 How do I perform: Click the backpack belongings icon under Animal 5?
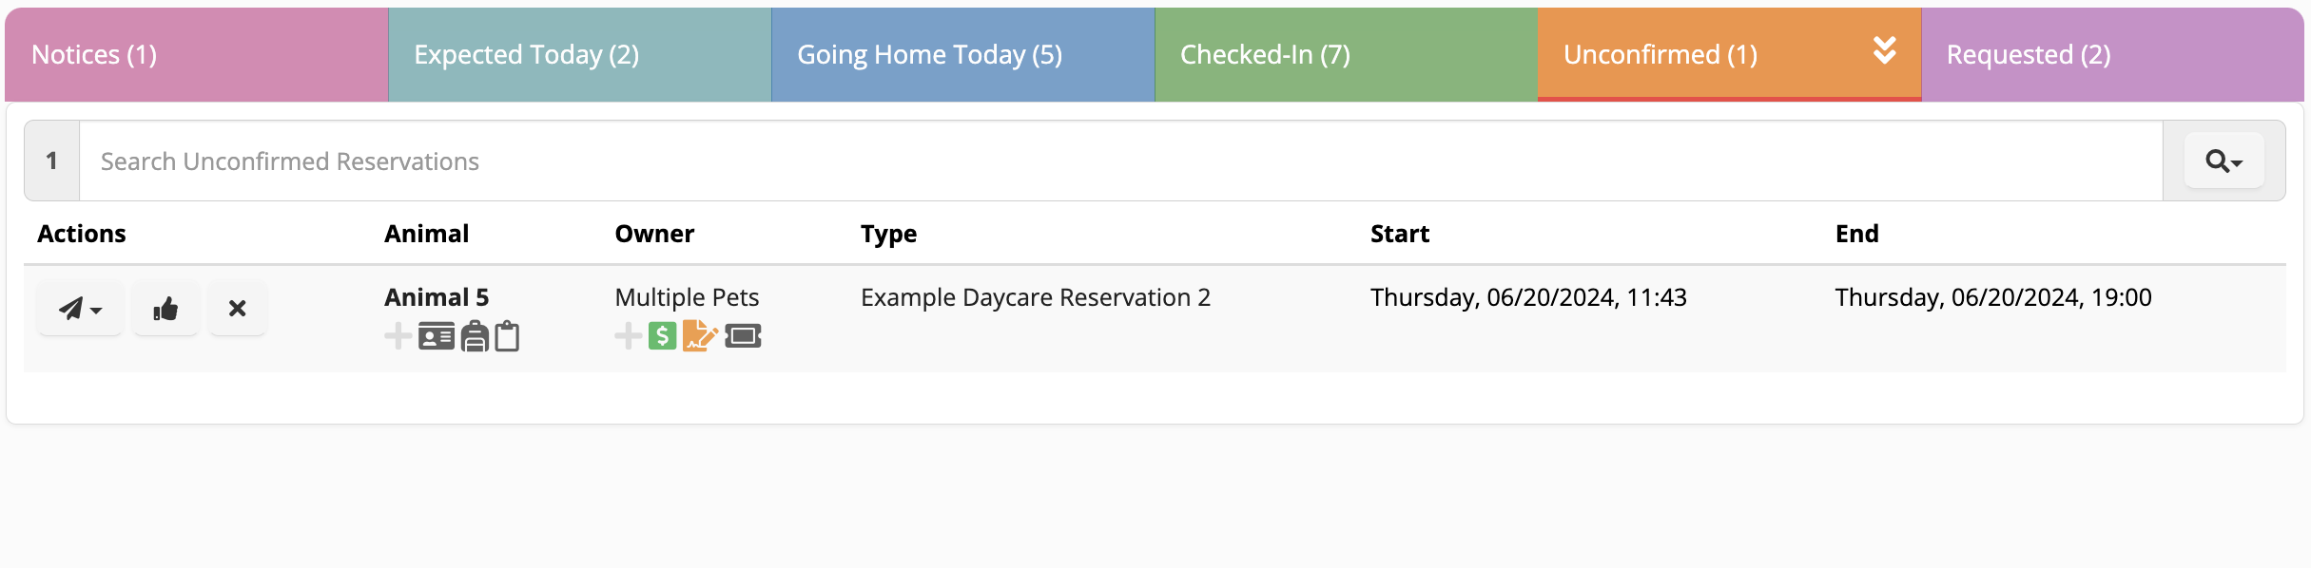(474, 335)
